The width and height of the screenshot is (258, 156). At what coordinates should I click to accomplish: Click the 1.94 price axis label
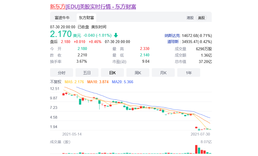54,127
